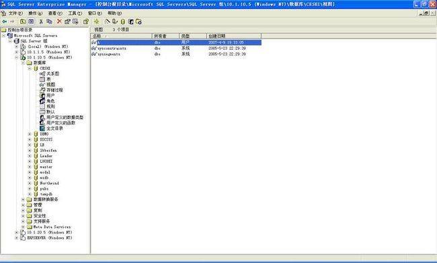Expand the 10.1.1.5 server node
The height and width of the screenshot is (263, 437).
(x=16, y=52)
